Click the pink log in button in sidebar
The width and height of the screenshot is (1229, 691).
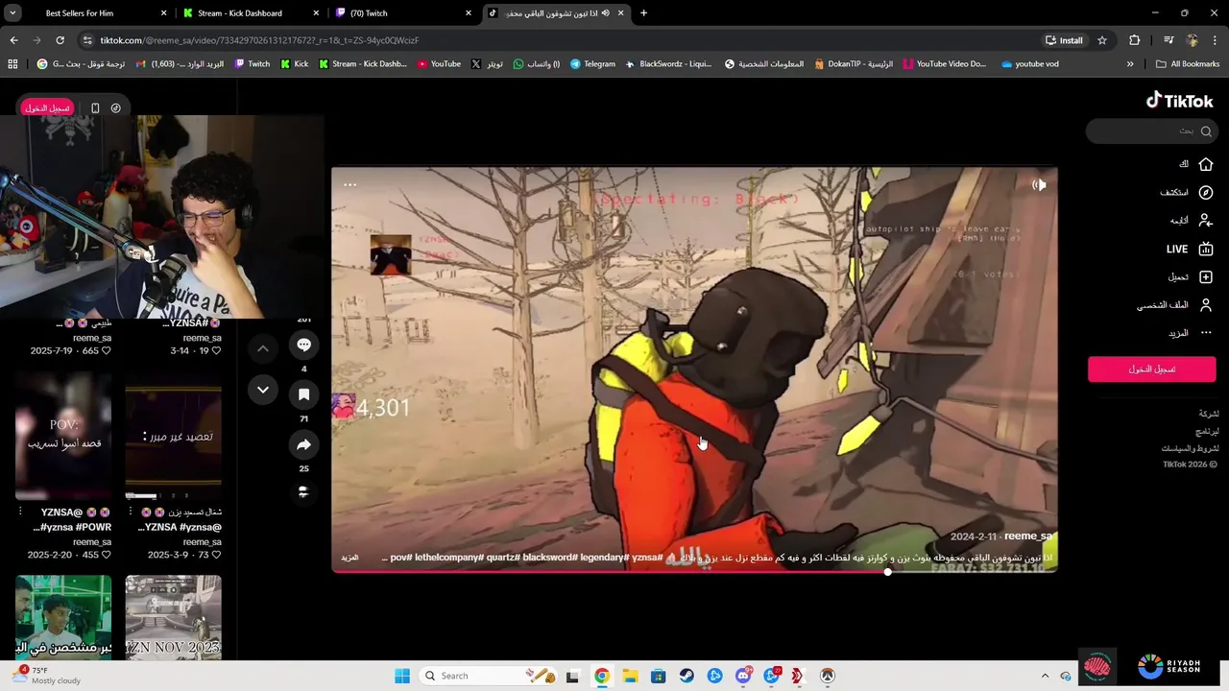pos(1151,369)
